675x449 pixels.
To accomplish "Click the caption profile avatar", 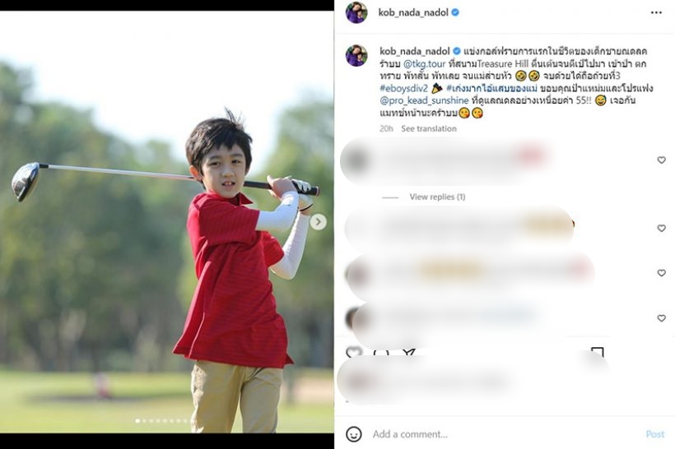I will (x=356, y=55).
